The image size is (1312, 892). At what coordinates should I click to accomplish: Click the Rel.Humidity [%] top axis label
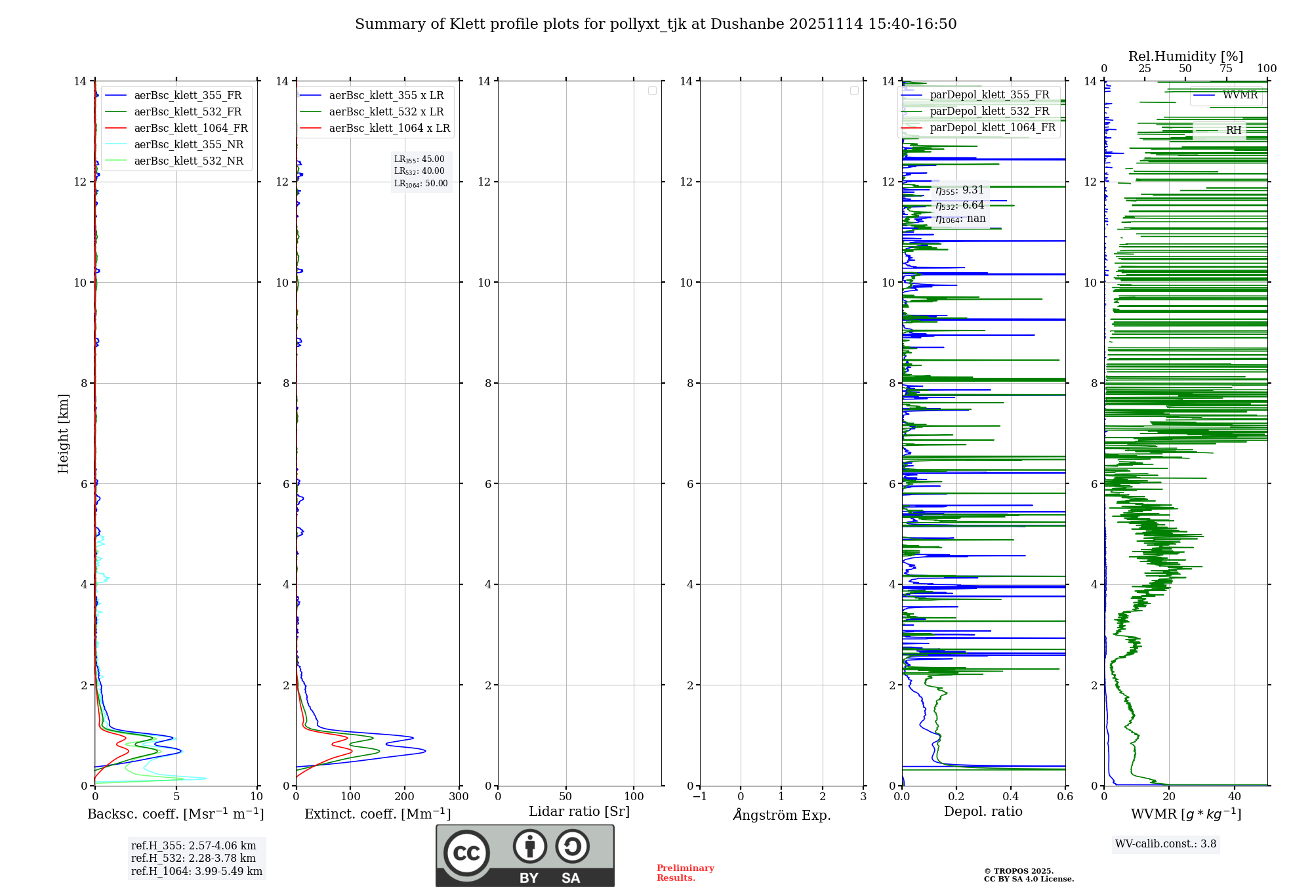click(x=1185, y=56)
